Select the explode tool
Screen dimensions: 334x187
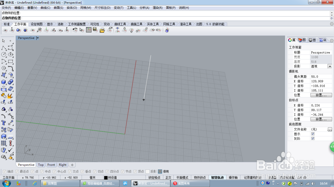point(10,96)
